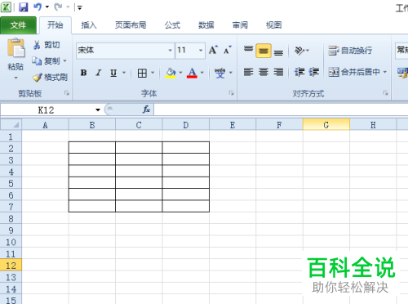Click the fx insert function icon

coord(146,110)
